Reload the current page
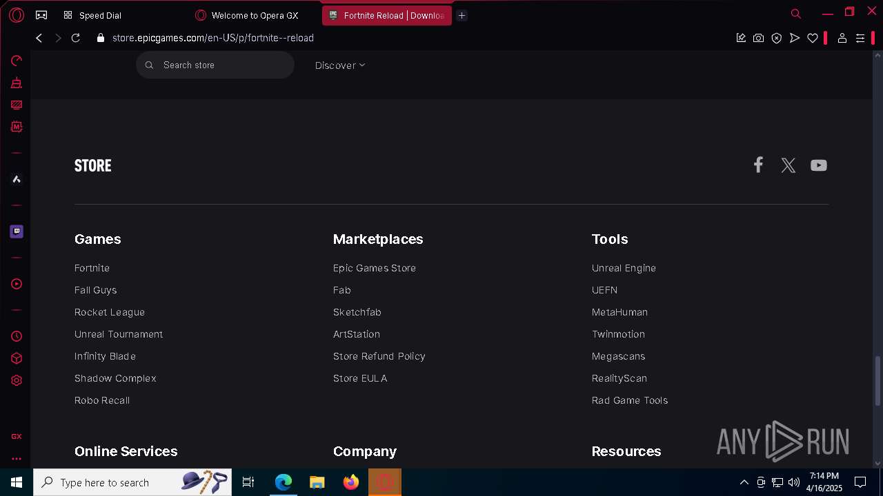 [x=76, y=38]
